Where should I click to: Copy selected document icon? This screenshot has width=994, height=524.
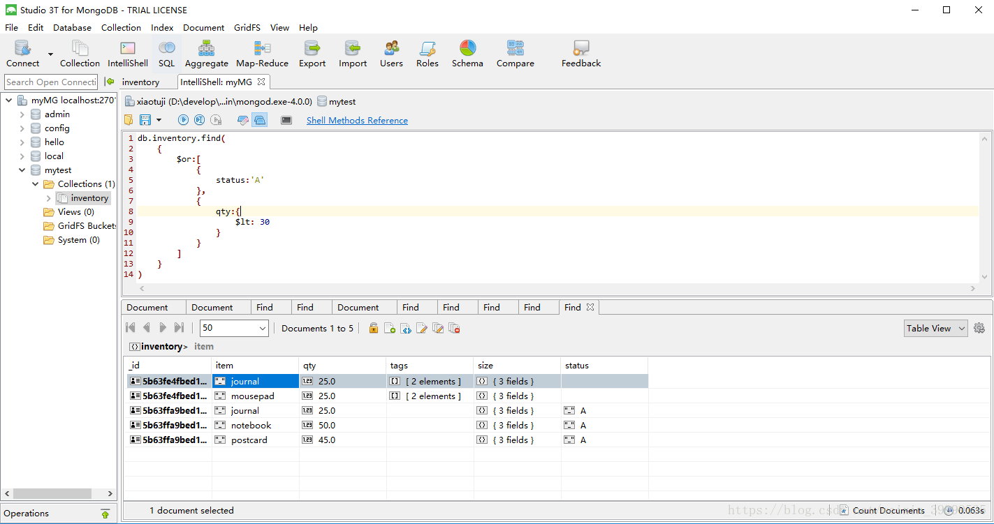coord(438,328)
